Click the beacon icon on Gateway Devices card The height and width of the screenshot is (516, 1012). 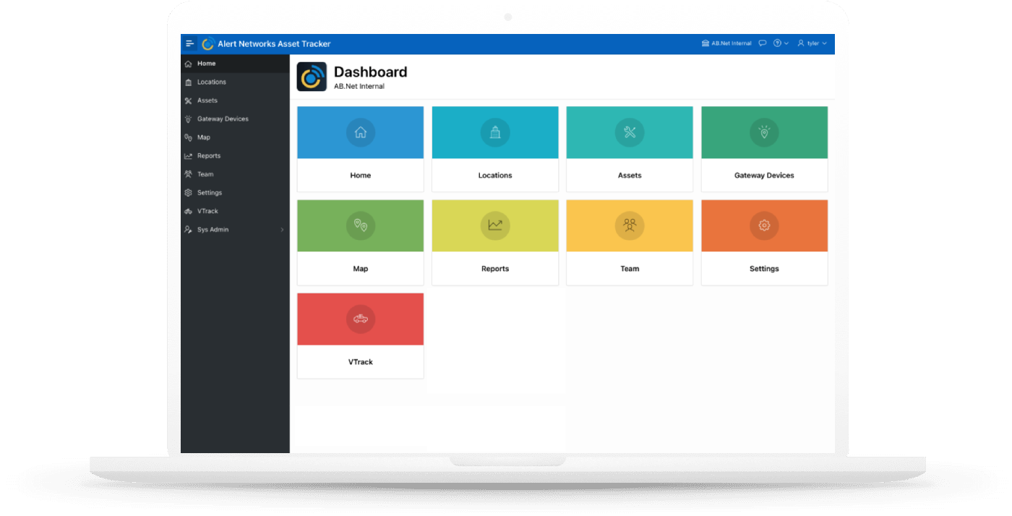764,133
